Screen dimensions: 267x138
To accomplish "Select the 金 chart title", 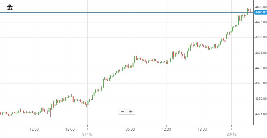I will pos(10,8).
